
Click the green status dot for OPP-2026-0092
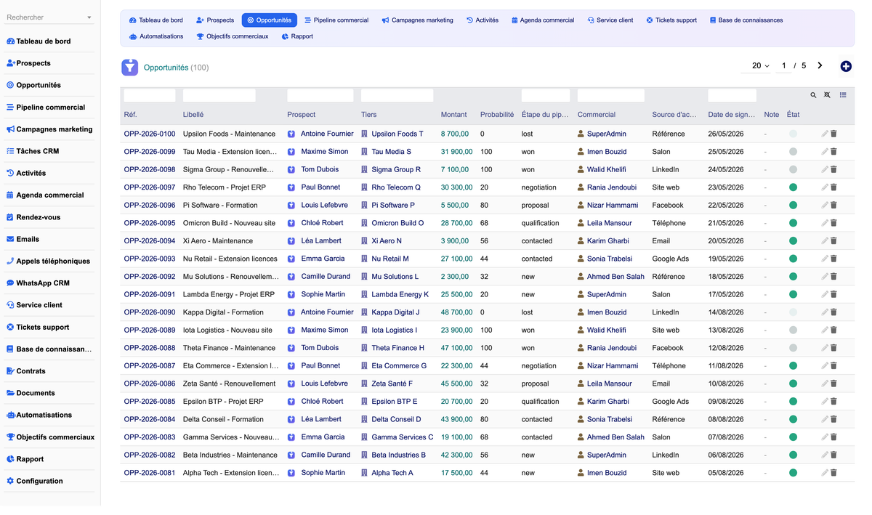click(793, 277)
